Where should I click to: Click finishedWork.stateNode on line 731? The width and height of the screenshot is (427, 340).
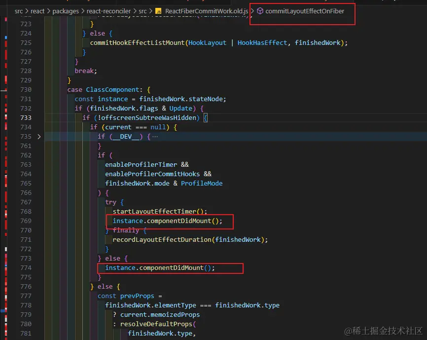[x=181, y=99]
